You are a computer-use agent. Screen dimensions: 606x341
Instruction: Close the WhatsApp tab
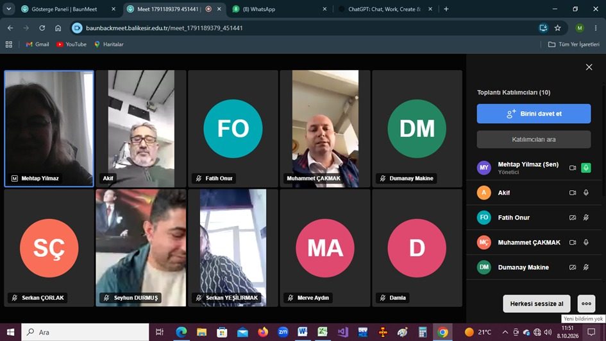(324, 9)
